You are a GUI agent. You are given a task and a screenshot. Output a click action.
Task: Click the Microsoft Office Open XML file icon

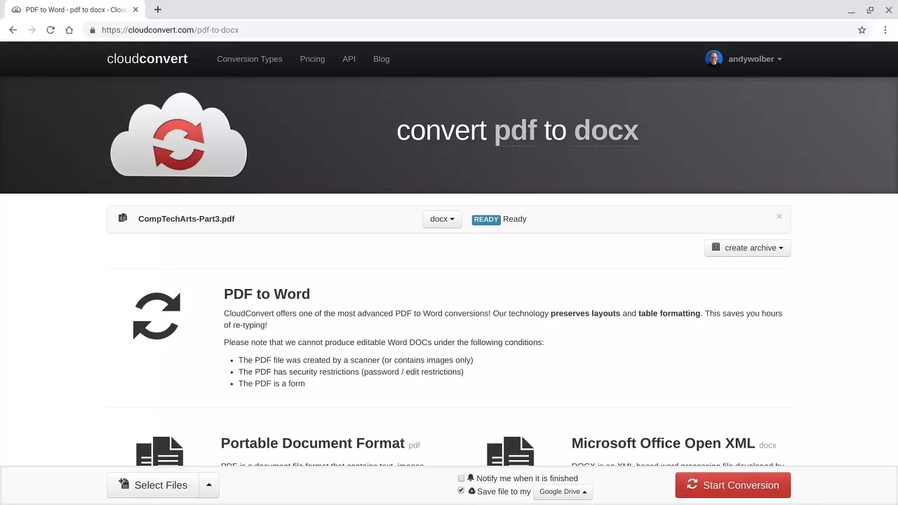pos(510,451)
